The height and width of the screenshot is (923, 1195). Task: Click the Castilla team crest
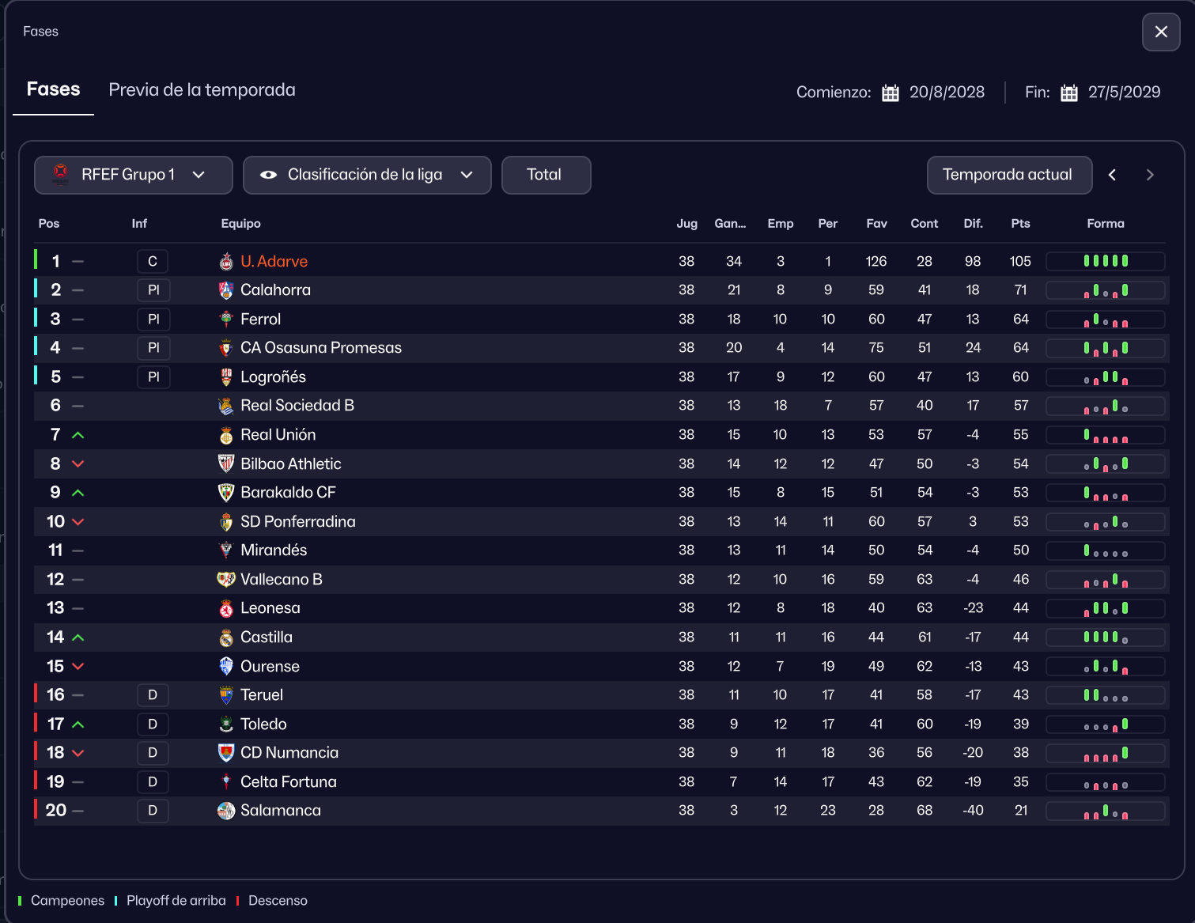click(x=226, y=637)
